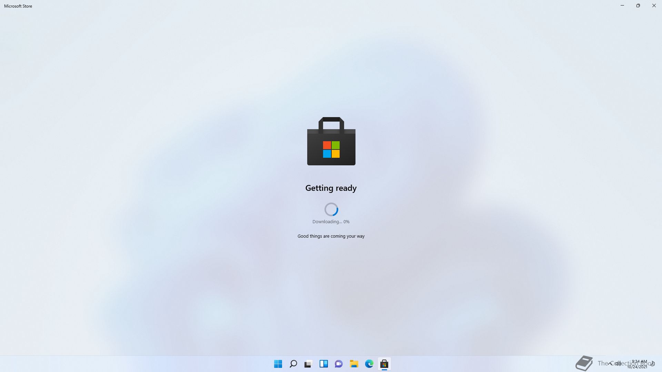Click the Microsoft Store taskbar icon
The image size is (662, 372).
click(x=384, y=364)
